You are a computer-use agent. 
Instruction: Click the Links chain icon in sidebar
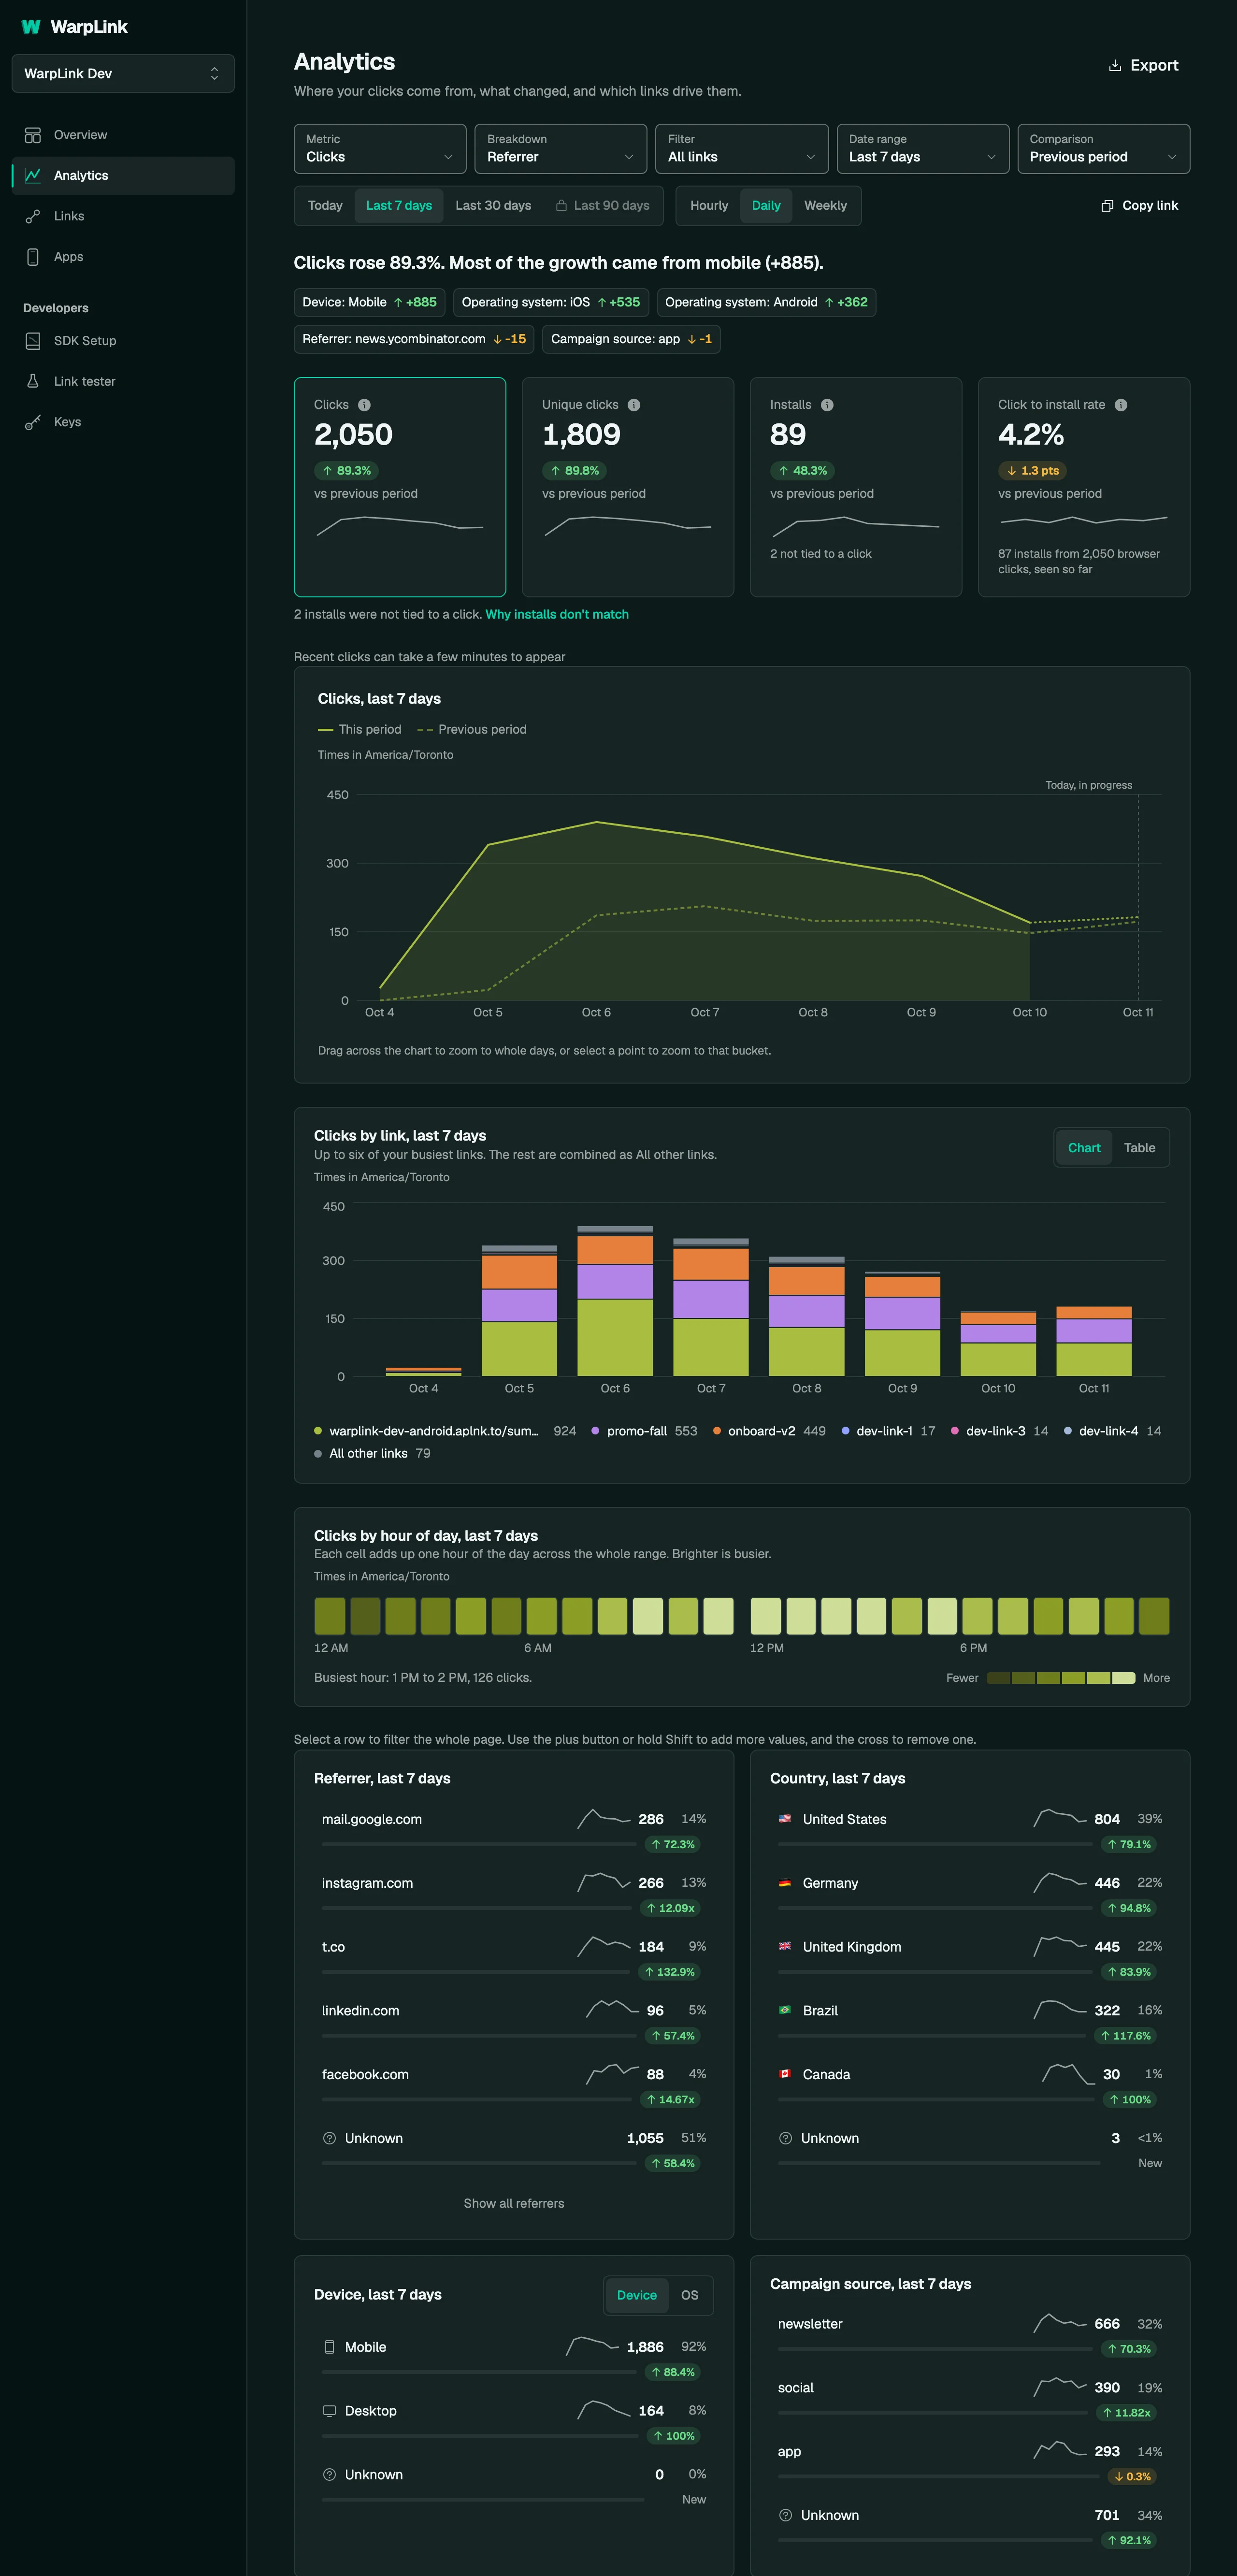[x=33, y=216]
